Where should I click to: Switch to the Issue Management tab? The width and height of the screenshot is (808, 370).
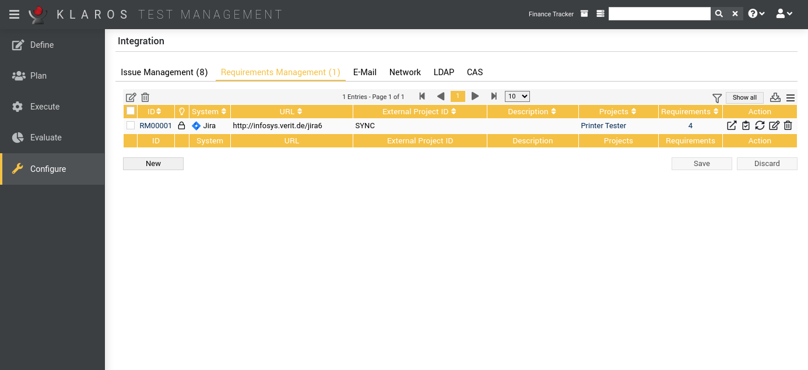click(164, 72)
